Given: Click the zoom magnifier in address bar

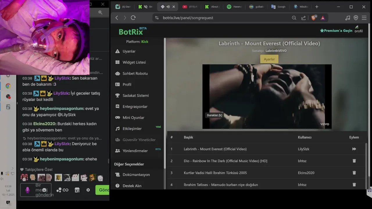Looking at the screenshot, I should click(x=294, y=18).
